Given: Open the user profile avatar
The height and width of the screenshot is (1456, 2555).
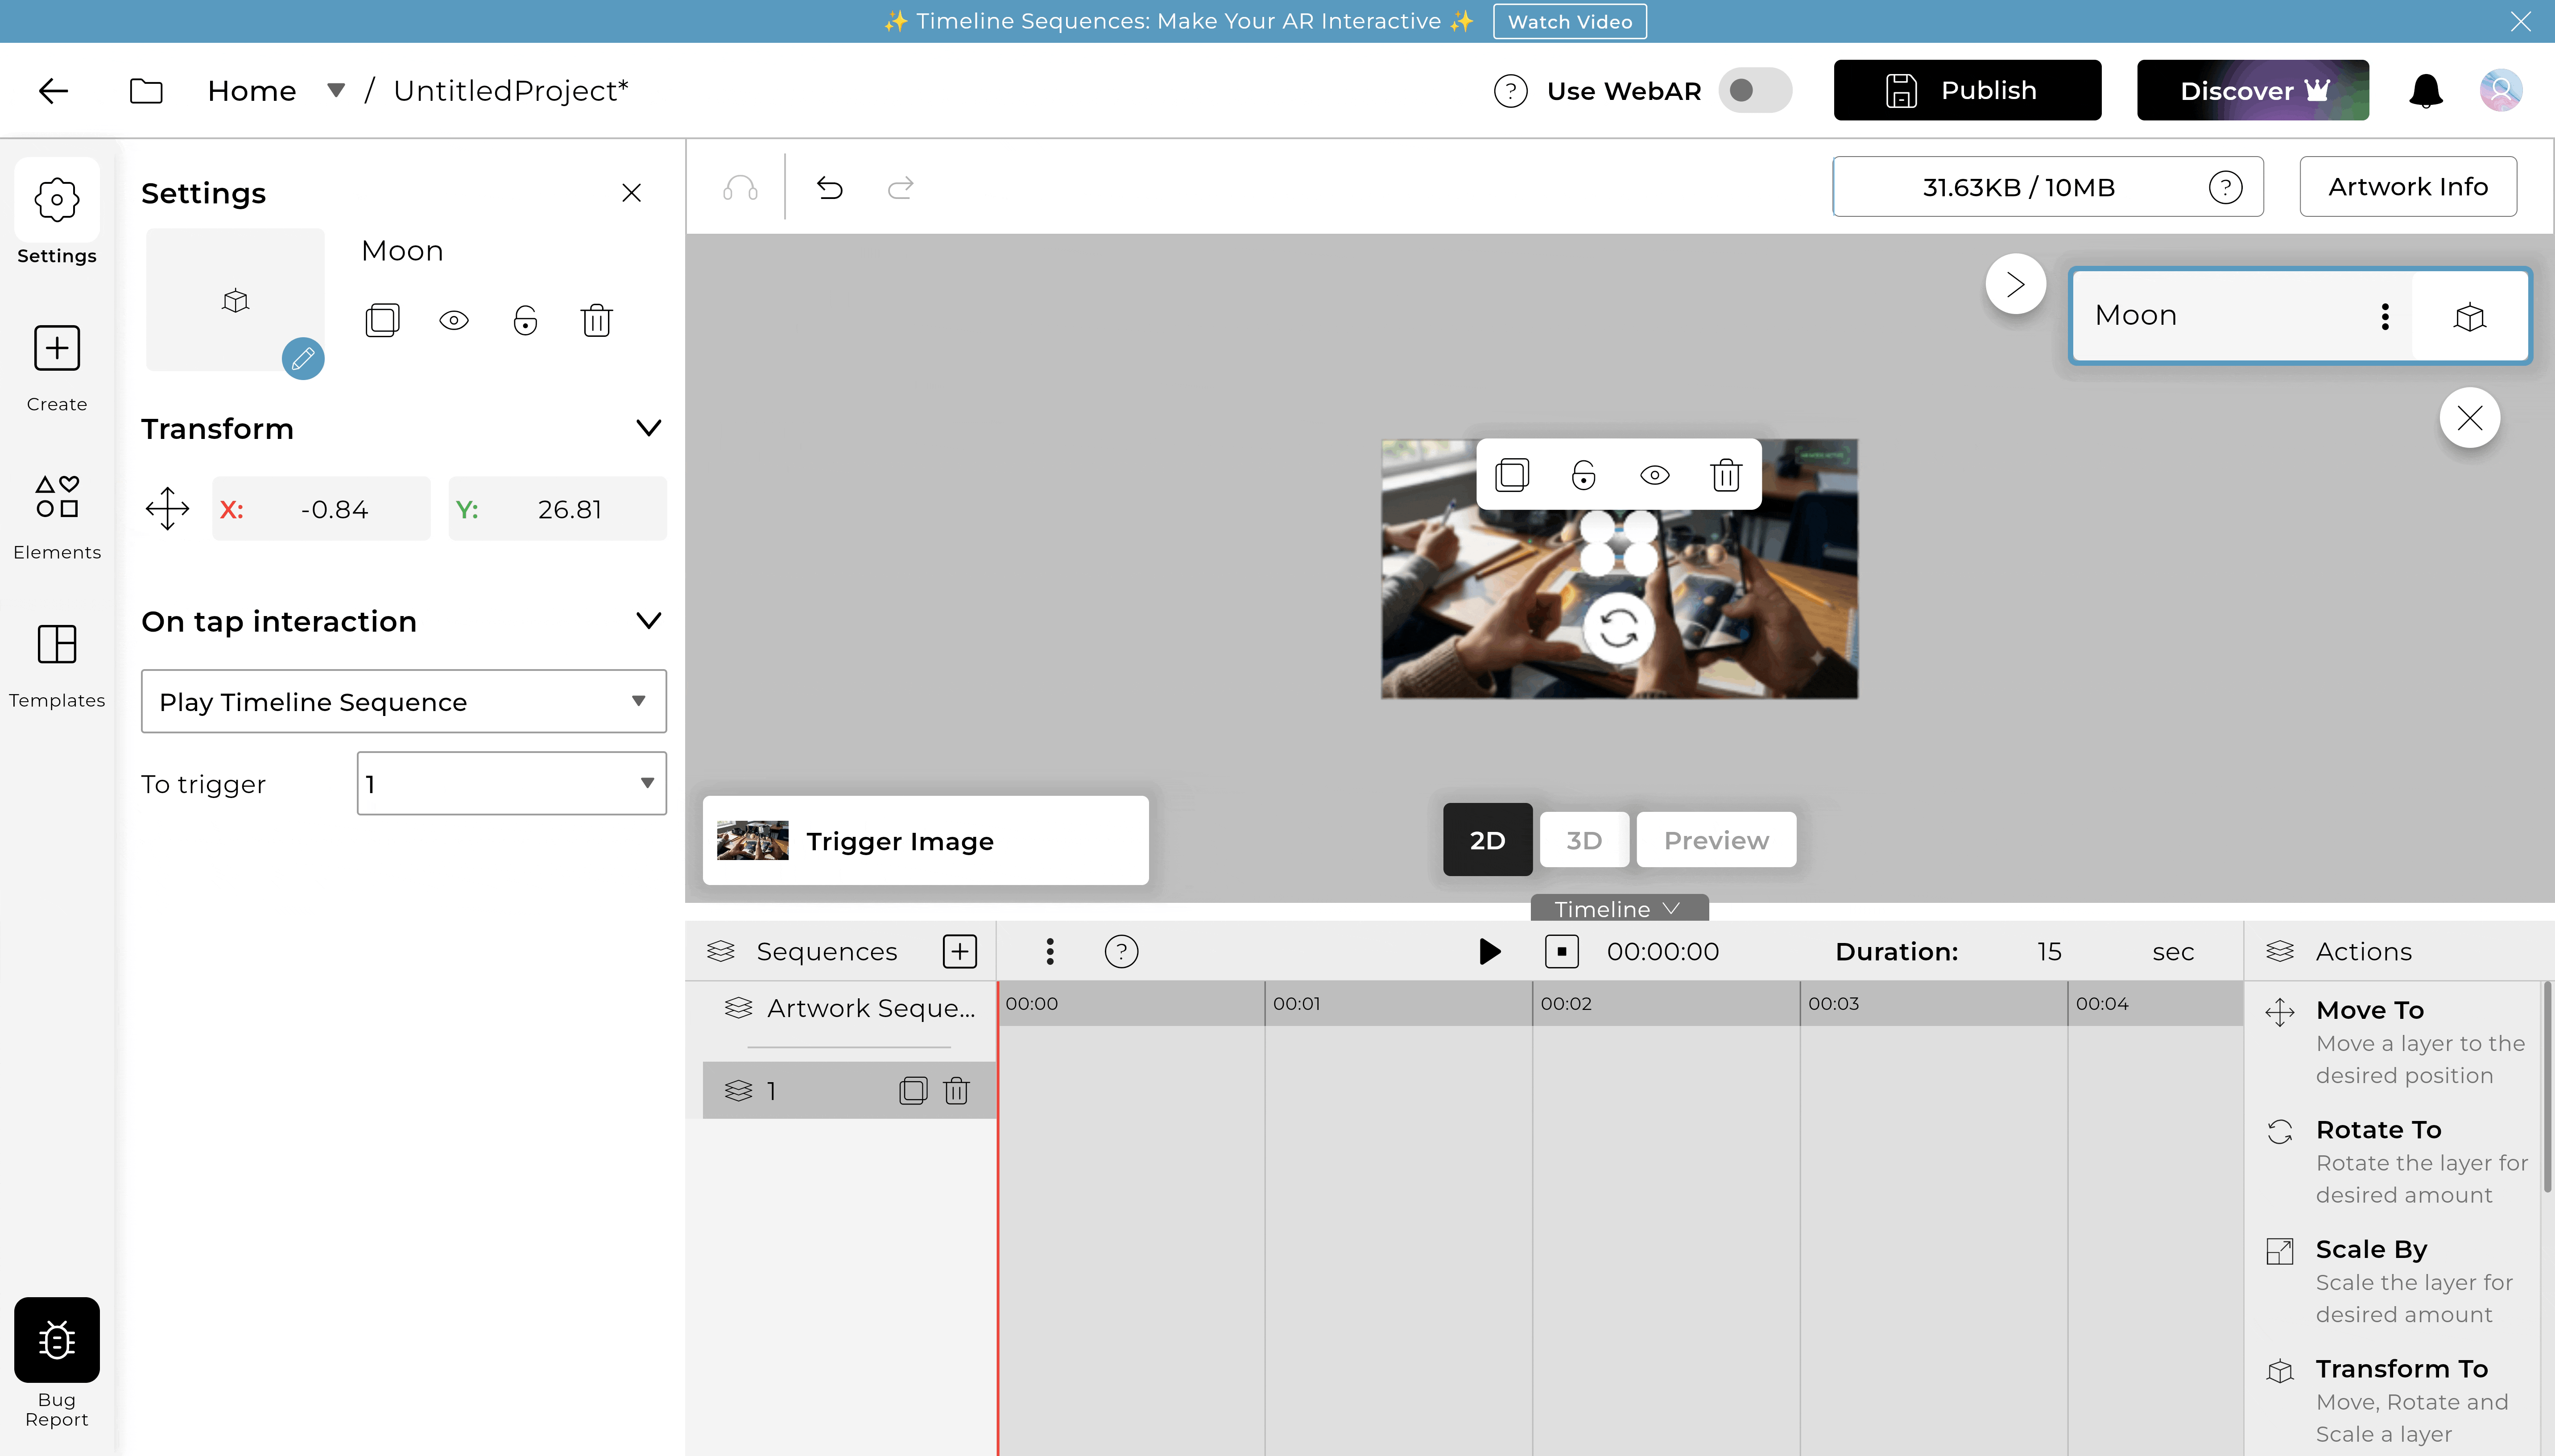Looking at the screenshot, I should [2500, 90].
